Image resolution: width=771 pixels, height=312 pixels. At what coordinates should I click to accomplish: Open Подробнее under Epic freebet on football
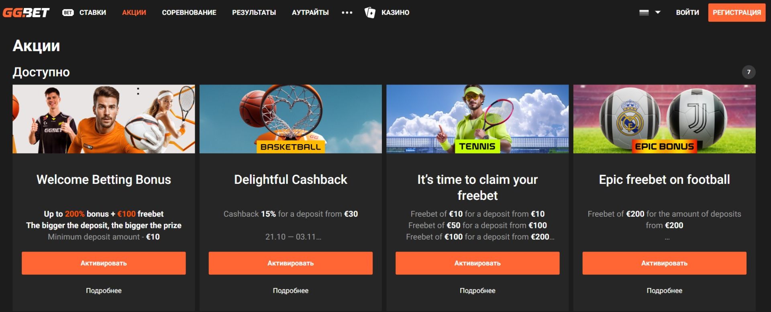(665, 291)
